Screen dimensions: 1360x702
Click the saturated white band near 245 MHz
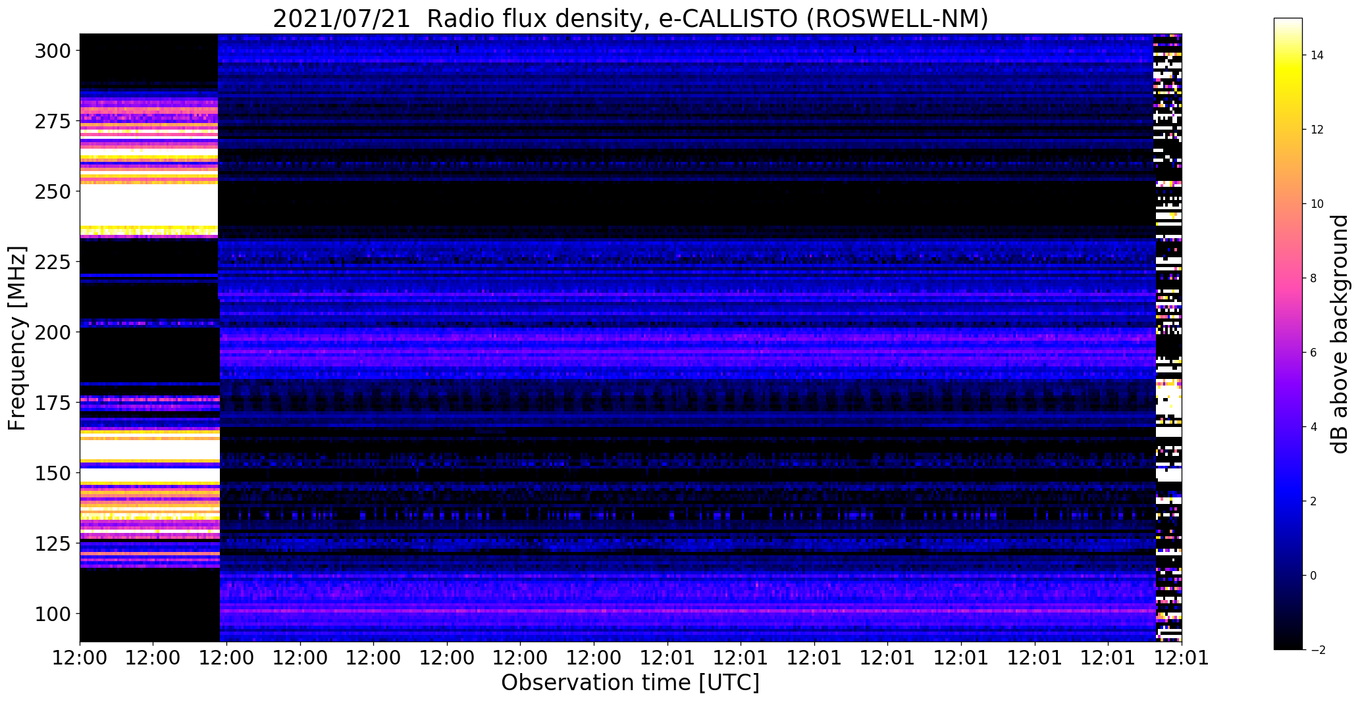pos(149,205)
